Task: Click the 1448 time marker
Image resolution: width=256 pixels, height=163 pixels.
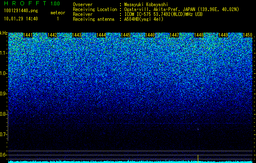Action: tap(199, 35)
